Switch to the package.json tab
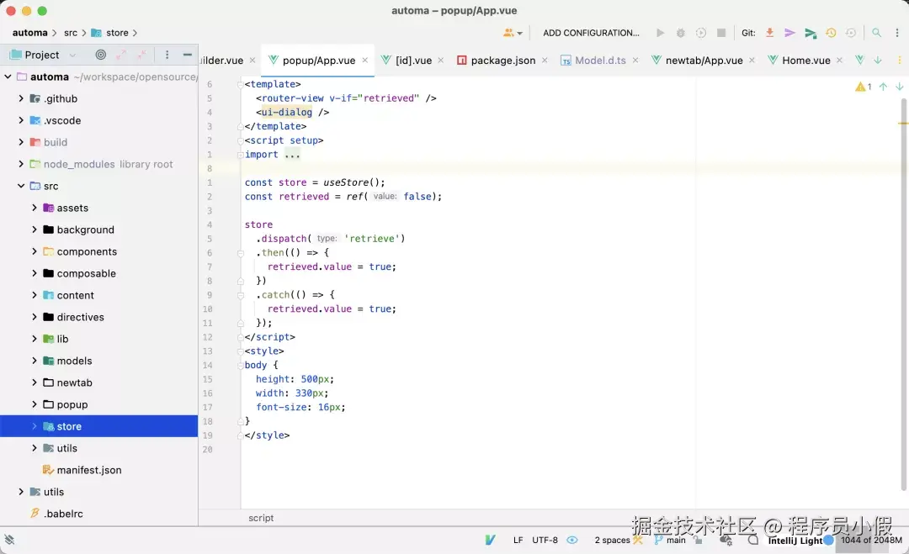The image size is (909, 554). tap(502, 61)
